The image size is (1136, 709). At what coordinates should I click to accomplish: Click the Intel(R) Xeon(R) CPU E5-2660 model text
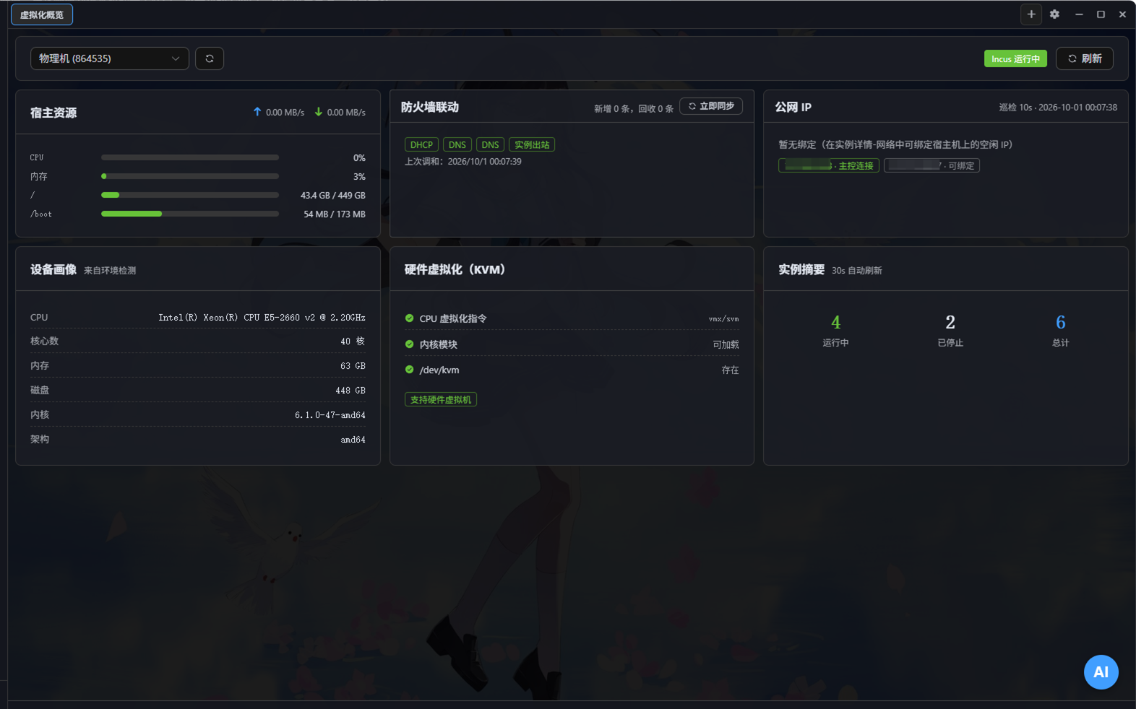[262, 318]
